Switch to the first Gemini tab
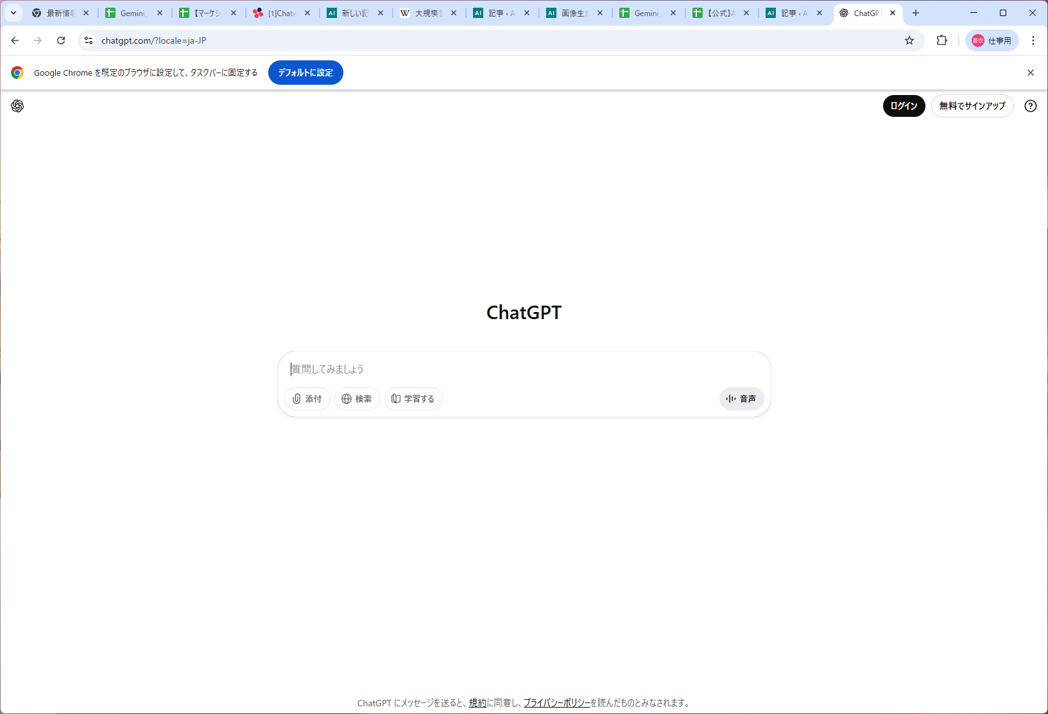 click(128, 13)
